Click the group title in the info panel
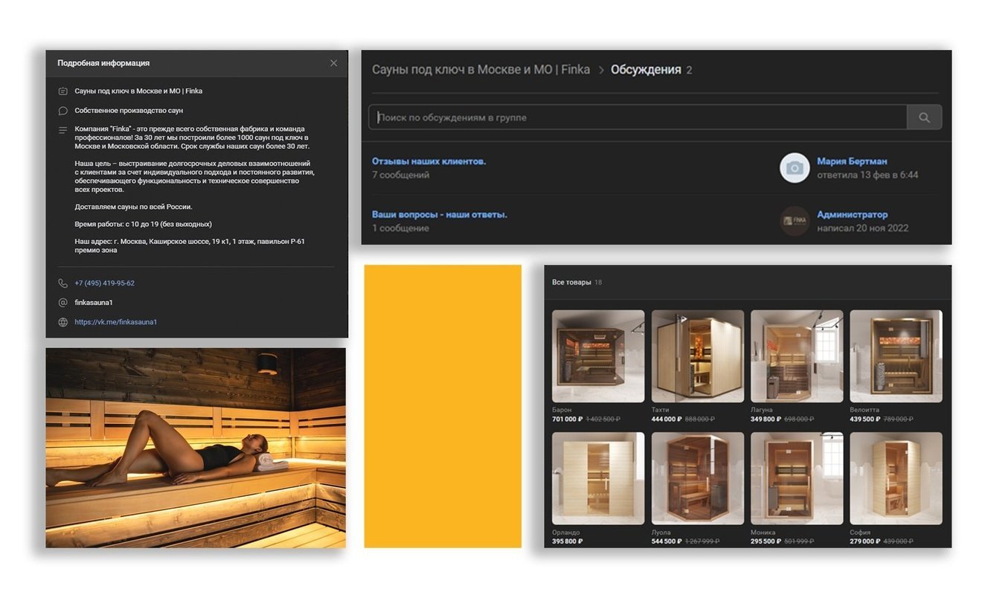 click(138, 91)
